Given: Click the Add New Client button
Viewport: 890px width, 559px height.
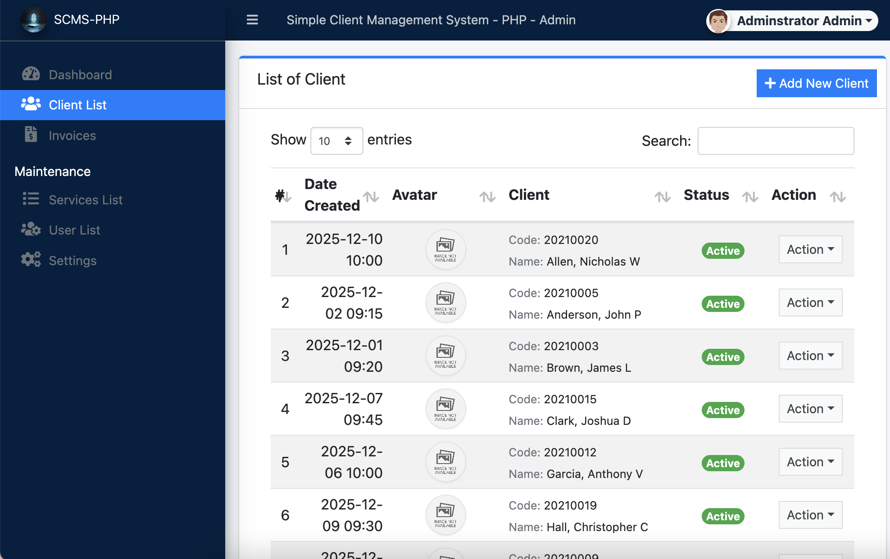Looking at the screenshot, I should [816, 83].
